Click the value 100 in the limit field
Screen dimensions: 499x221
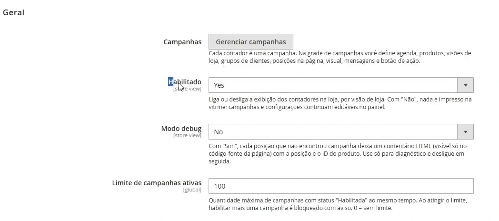[x=220, y=186]
